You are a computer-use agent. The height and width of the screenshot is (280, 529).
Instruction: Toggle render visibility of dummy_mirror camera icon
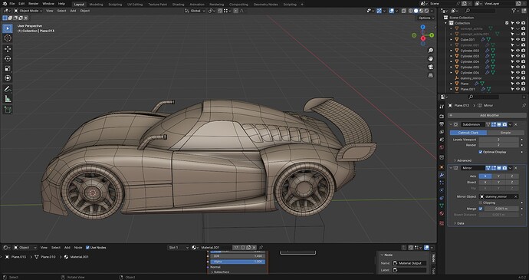(x=524, y=78)
